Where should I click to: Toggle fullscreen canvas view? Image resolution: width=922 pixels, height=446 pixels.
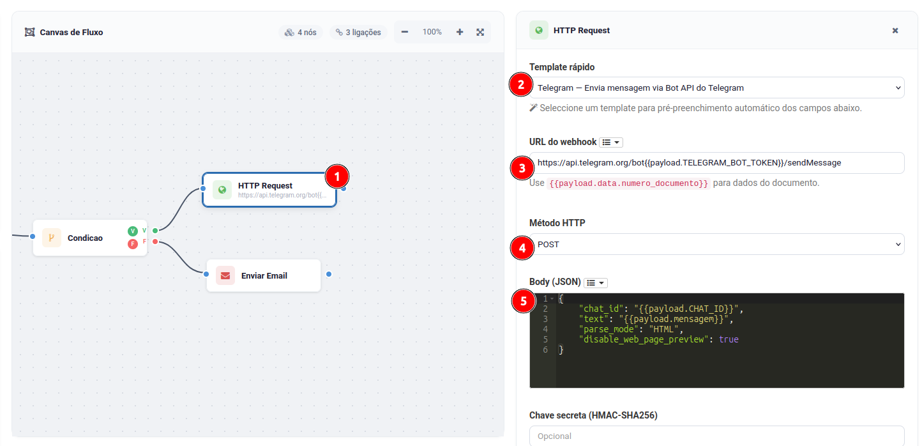tap(480, 32)
